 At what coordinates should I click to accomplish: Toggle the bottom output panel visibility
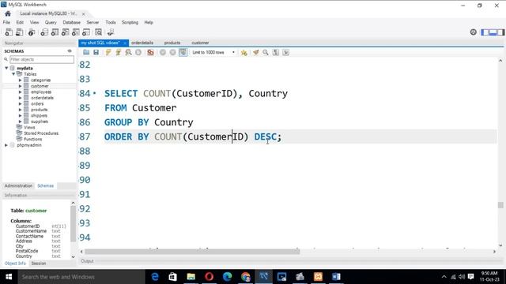pyautogui.click(x=493, y=32)
